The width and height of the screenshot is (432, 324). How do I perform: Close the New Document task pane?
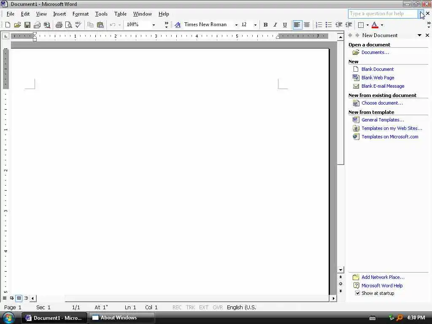(427, 35)
